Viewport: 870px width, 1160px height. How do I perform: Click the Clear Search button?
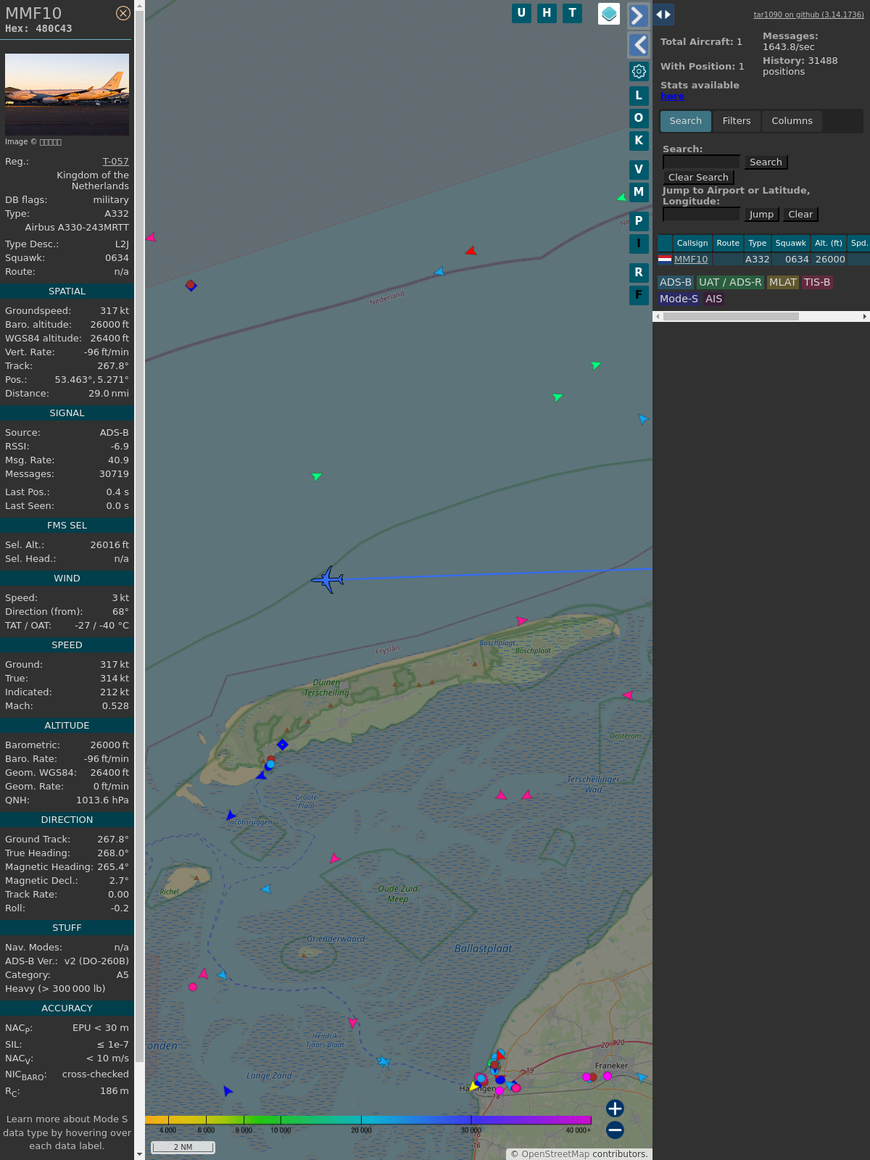point(698,178)
